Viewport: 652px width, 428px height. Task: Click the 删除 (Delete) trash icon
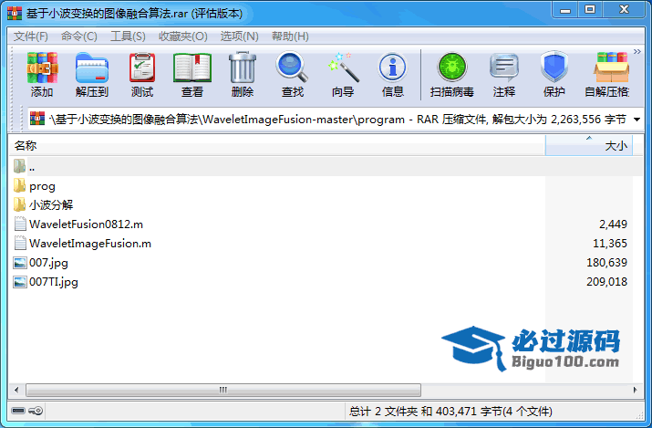[243, 68]
